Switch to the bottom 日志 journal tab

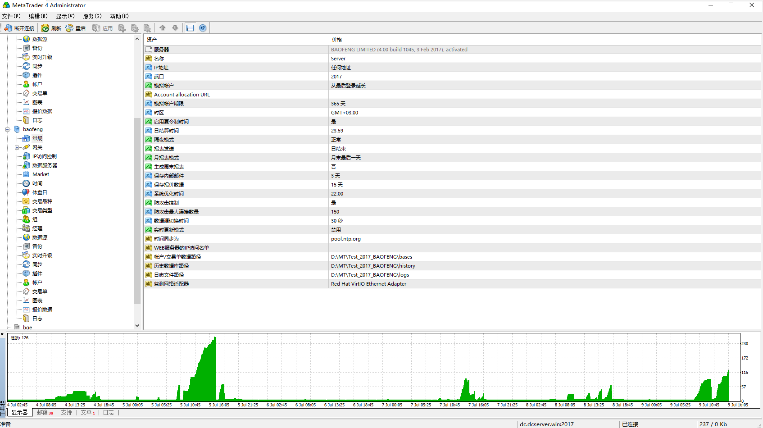point(108,412)
